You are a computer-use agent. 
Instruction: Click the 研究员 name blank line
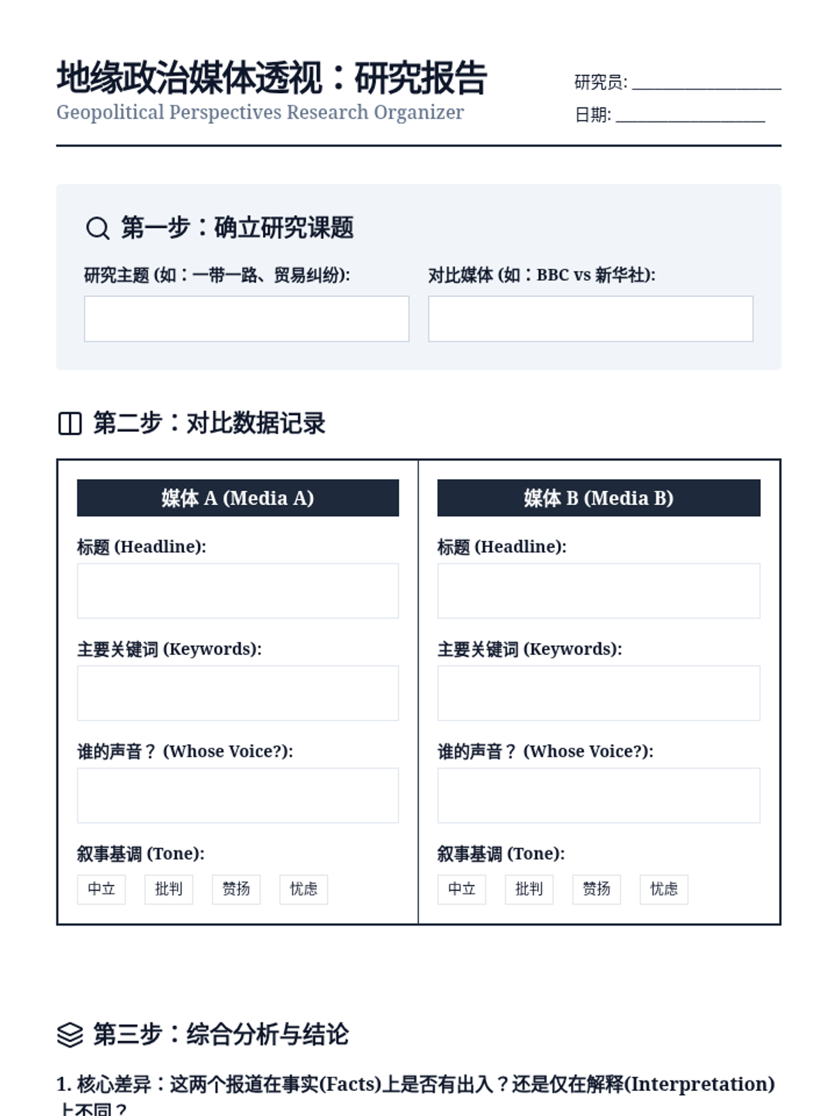[706, 84]
